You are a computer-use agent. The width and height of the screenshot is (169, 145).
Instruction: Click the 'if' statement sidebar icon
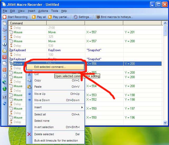4,97
